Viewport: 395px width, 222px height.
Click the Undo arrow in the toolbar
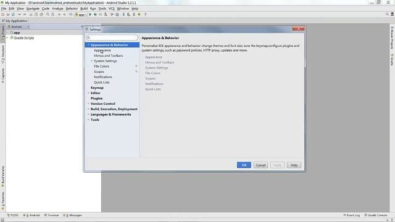pos(19,15)
